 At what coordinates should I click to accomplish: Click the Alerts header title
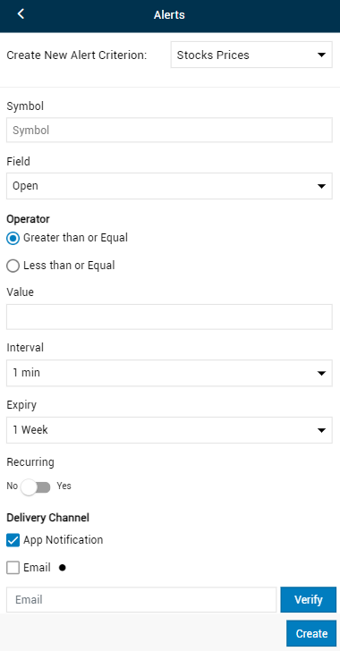click(169, 15)
